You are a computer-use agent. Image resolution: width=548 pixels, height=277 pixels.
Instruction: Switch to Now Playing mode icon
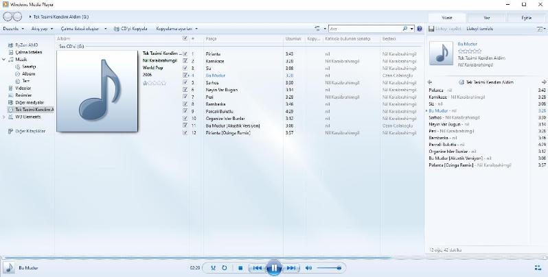click(537, 267)
